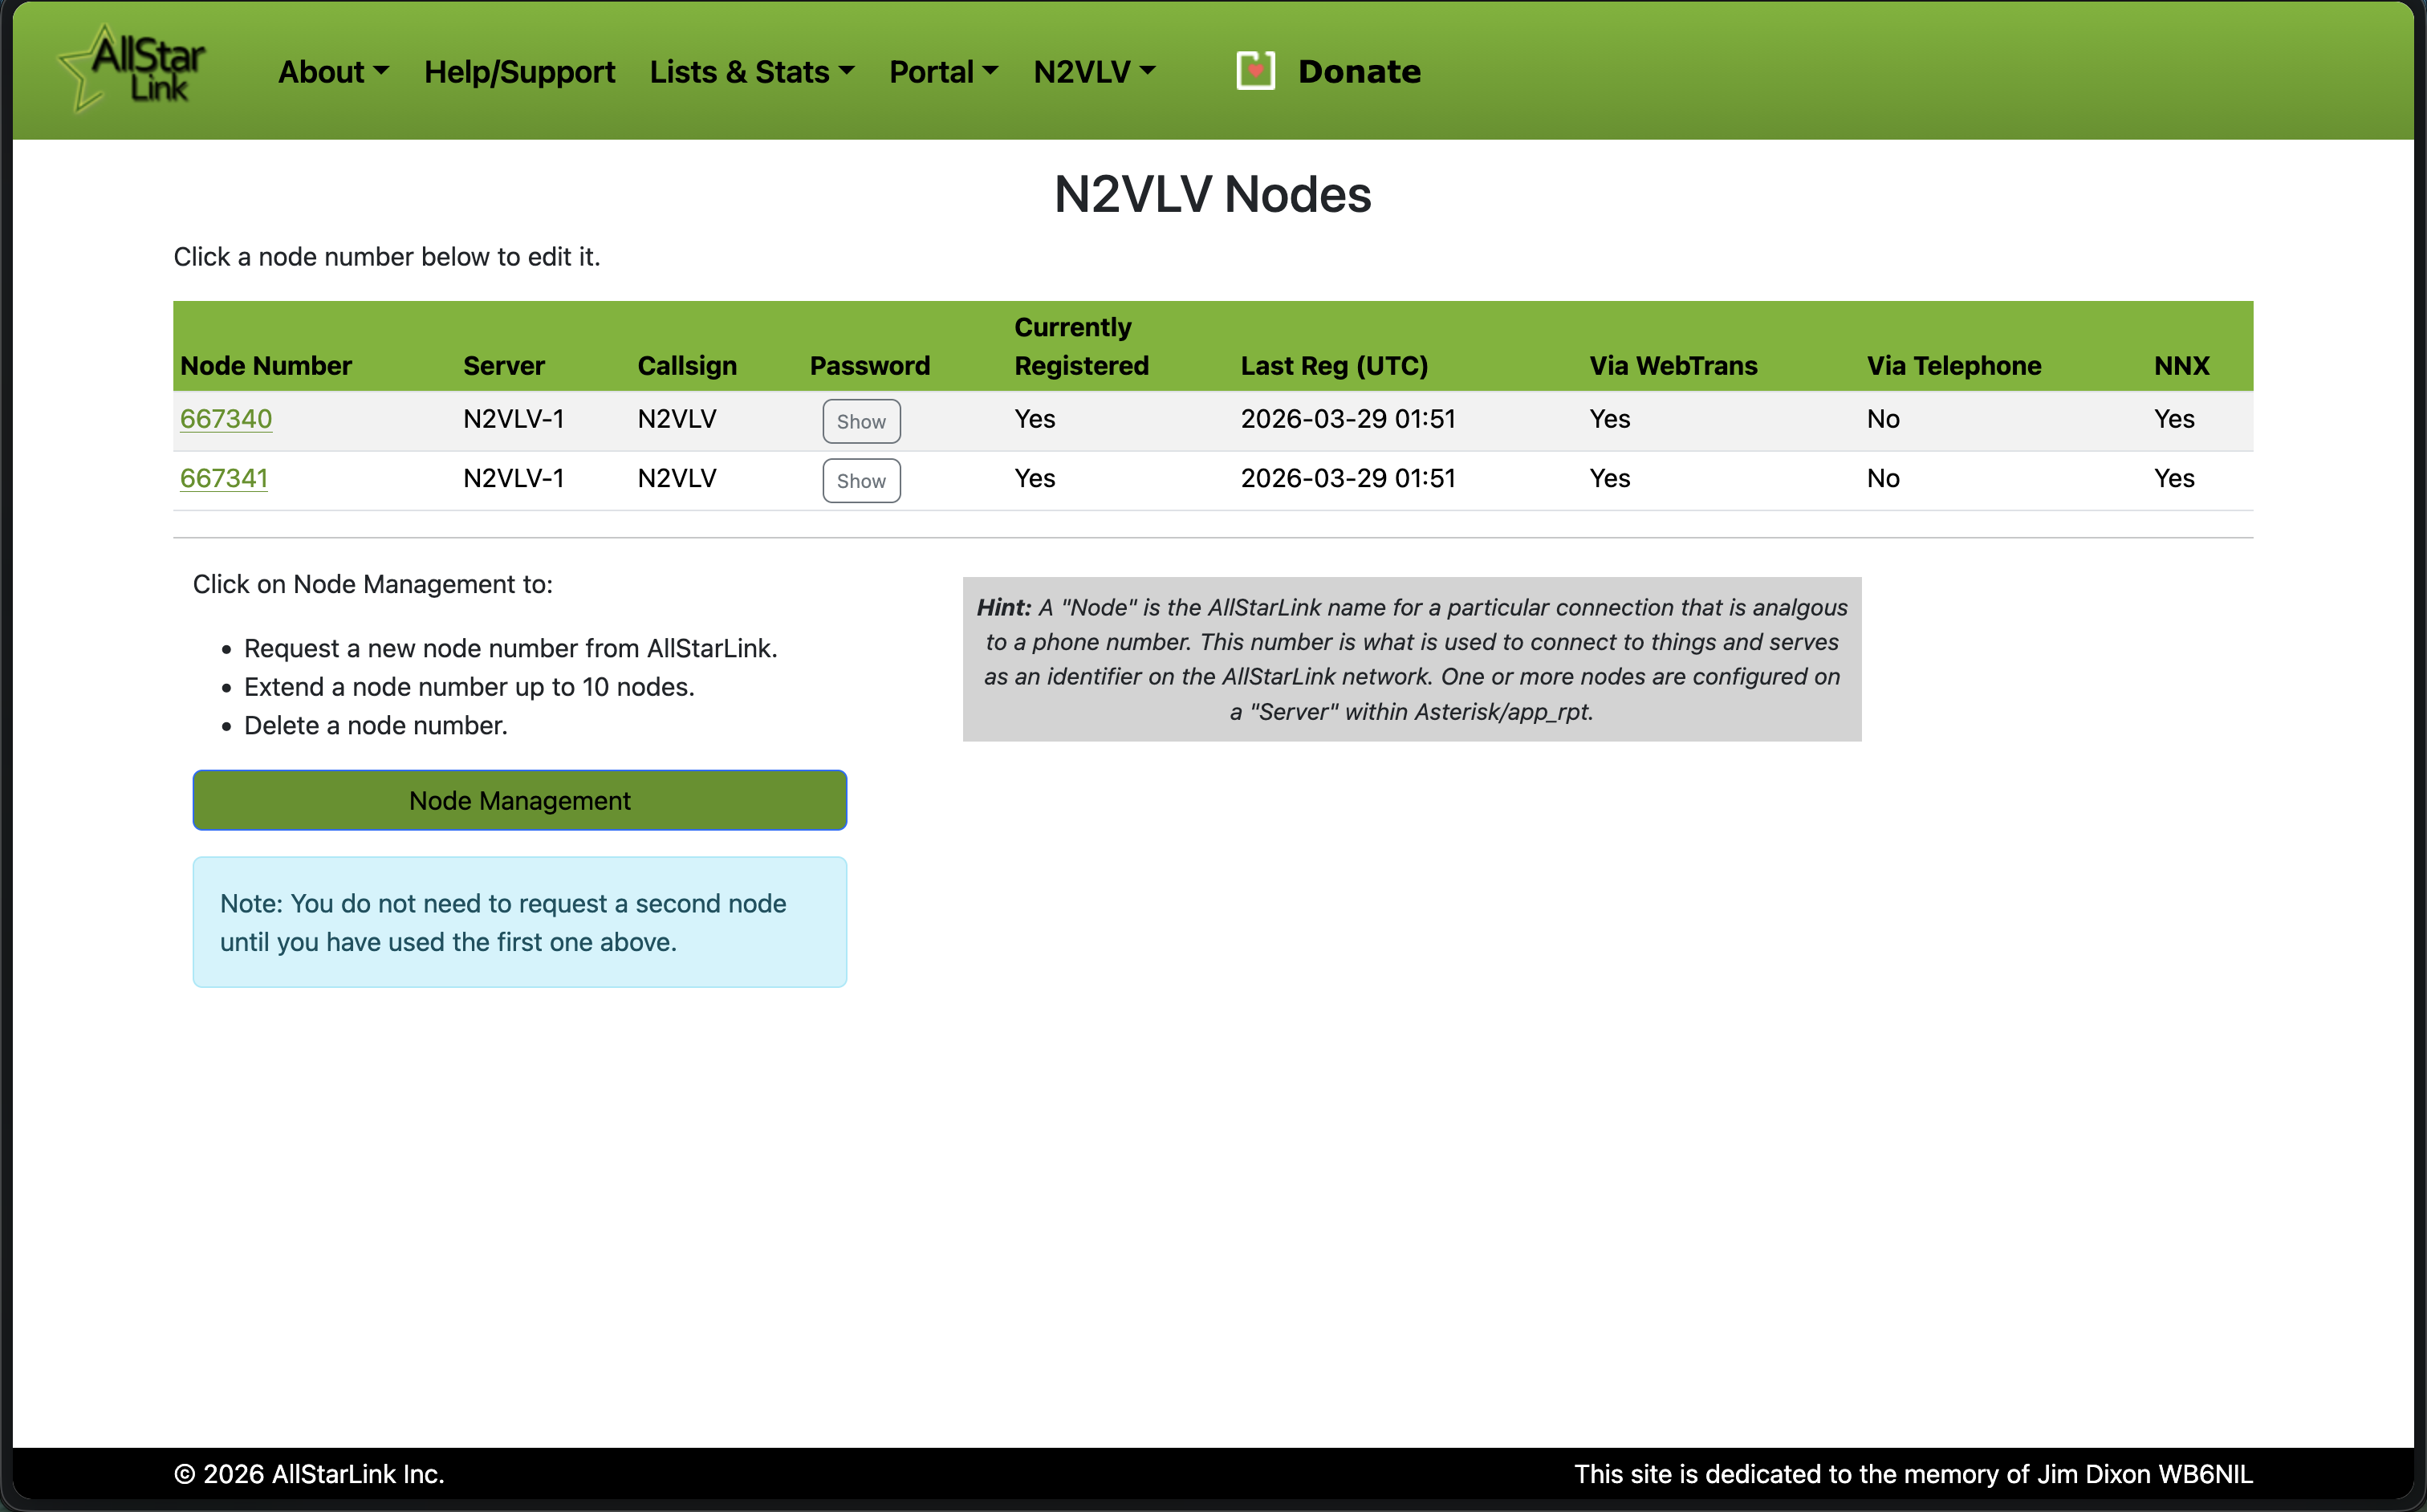This screenshot has height=1512, width=2427.
Task: Click the Donate heart icon
Action: [x=1255, y=71]
